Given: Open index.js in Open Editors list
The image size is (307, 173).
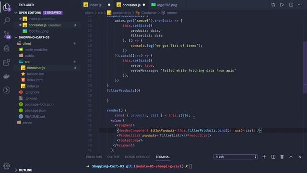Looking at the screenshot, I should click(47, 19).
